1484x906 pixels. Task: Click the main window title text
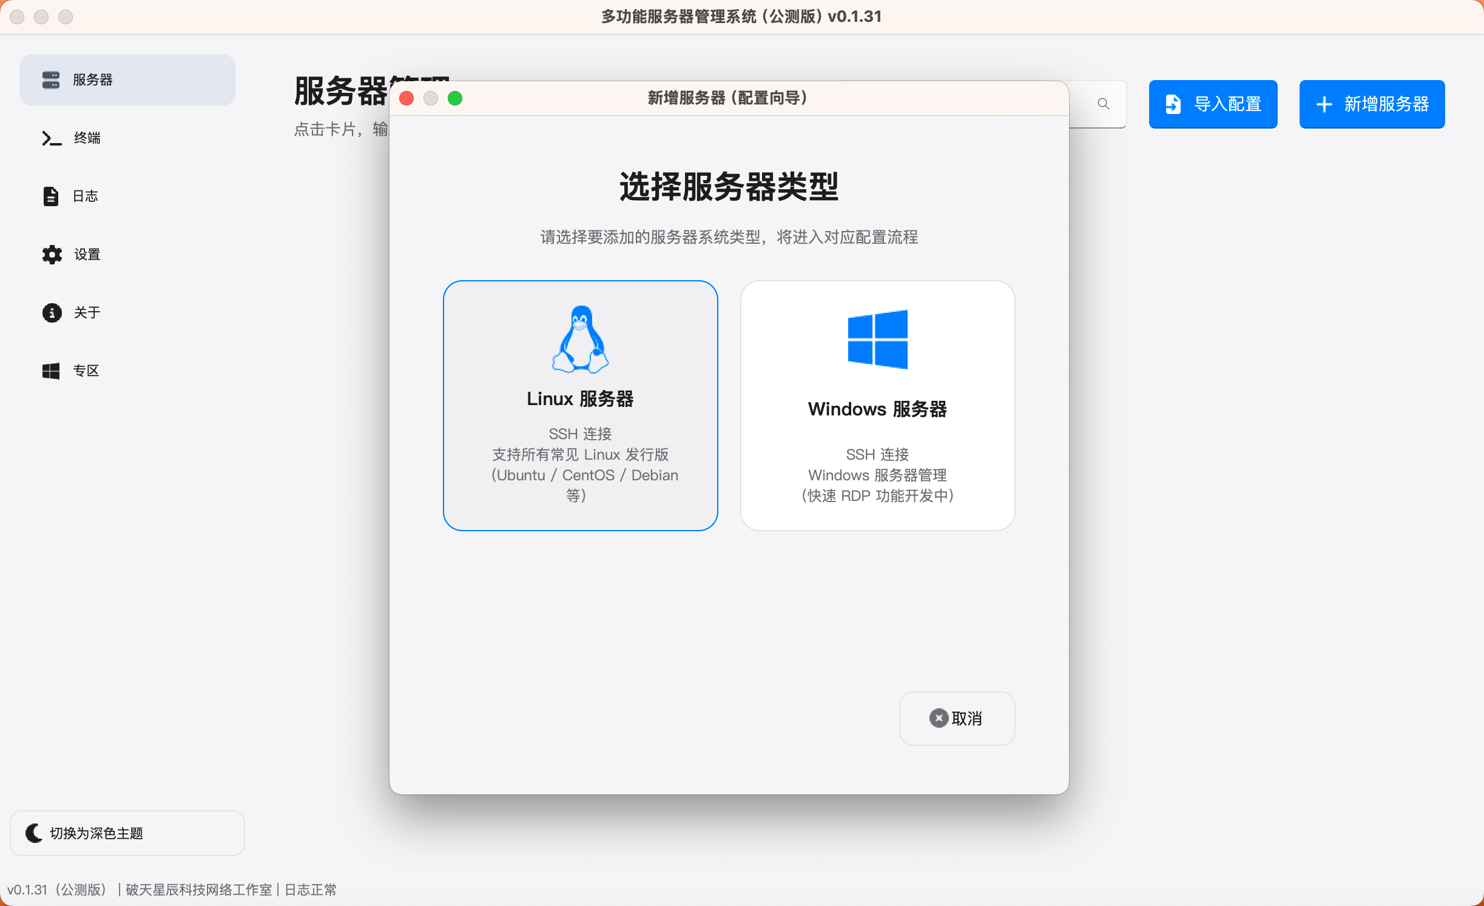point(741,16)
